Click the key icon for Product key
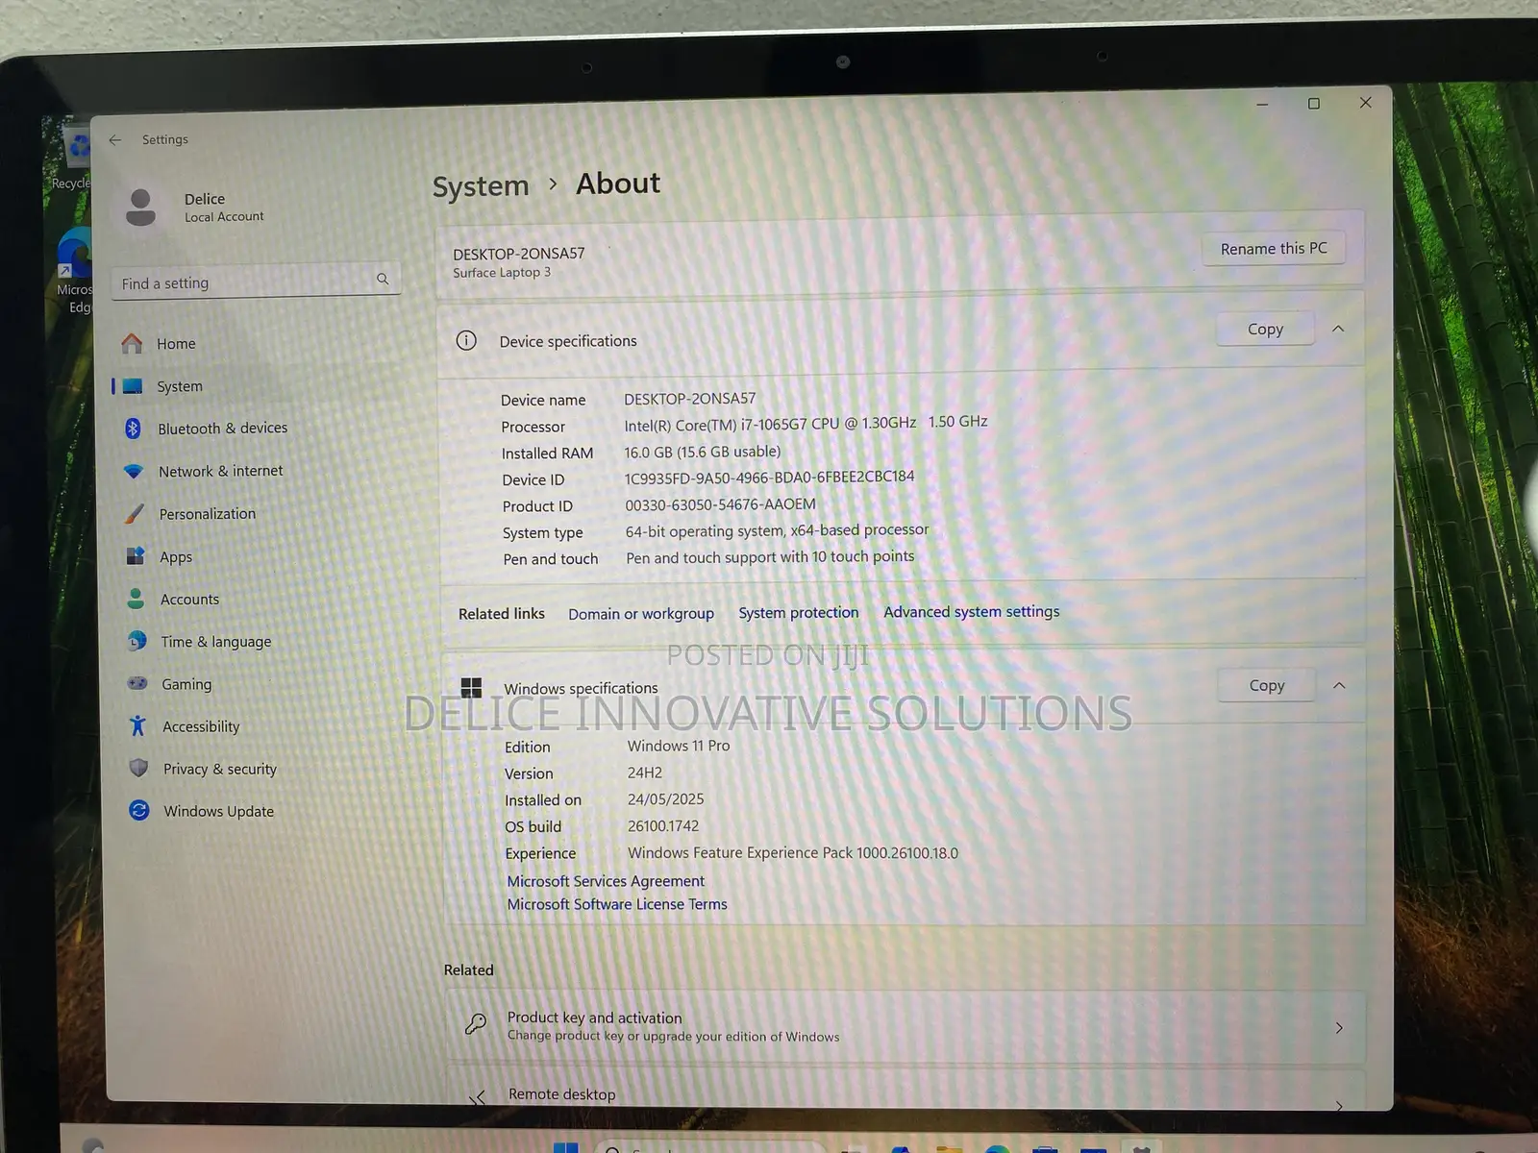 pos(475,1024)
